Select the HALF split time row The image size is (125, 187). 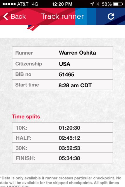tap(63, 138)
